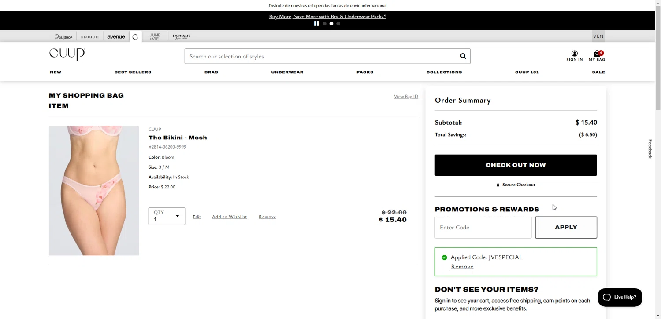Viewport: 661px width, 319px height.
Task: Click the Color: Bloom text
Action: (161, 157)
